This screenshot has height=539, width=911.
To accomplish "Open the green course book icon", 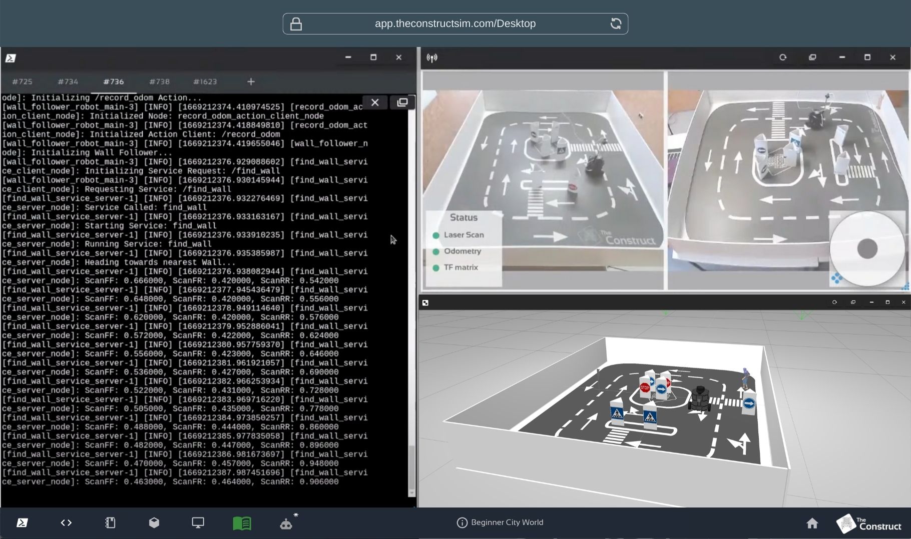I will (242, 523).
